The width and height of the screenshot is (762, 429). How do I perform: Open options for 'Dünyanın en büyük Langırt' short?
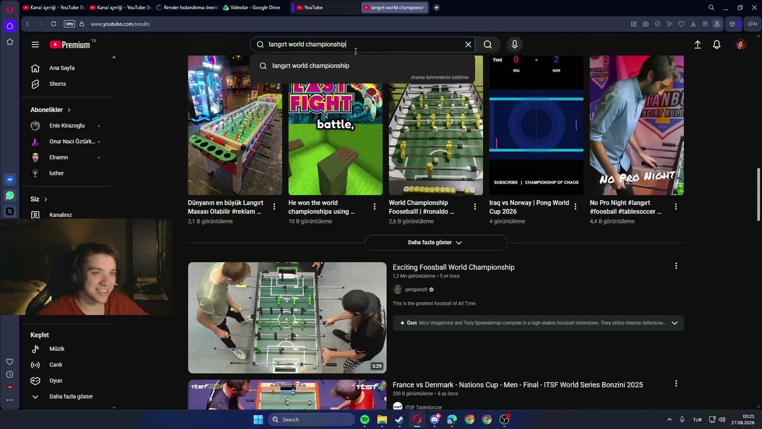[274, 207]
